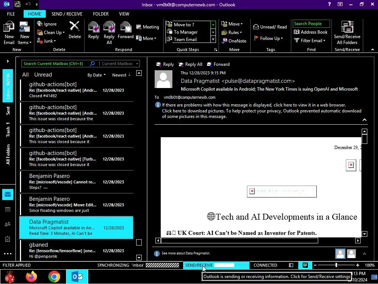Open People view in navigation bar
378x284 pixels.
[x=8, y=224]
